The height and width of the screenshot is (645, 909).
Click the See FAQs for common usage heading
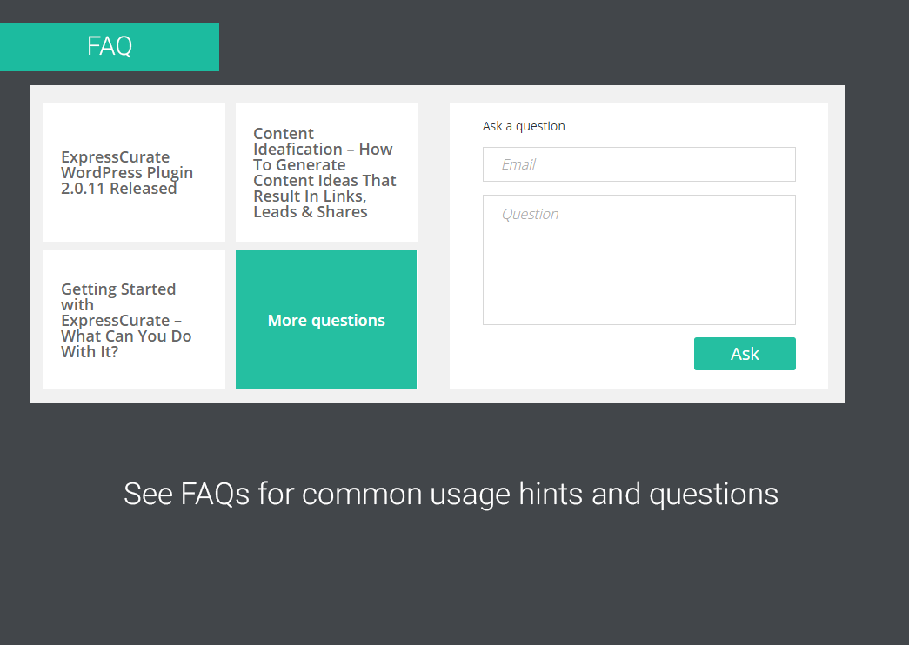451,494
